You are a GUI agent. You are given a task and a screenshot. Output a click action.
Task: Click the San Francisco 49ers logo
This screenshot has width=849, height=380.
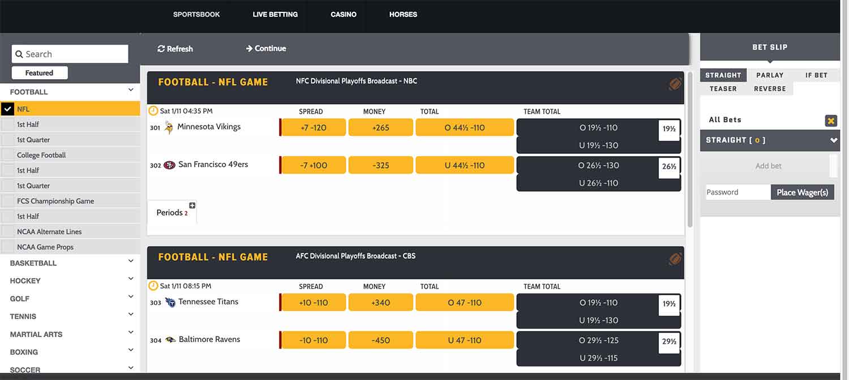(x=169, y=165)
